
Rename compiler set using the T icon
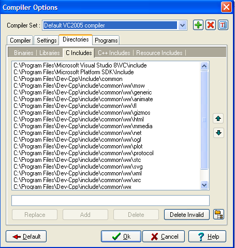223,25
